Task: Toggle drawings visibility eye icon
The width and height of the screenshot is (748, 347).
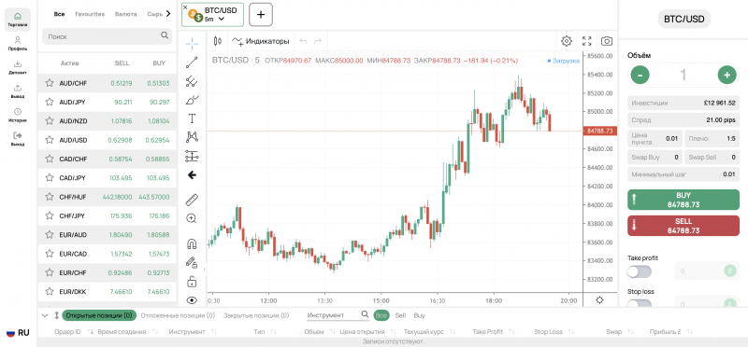Action: pos(192,299)
